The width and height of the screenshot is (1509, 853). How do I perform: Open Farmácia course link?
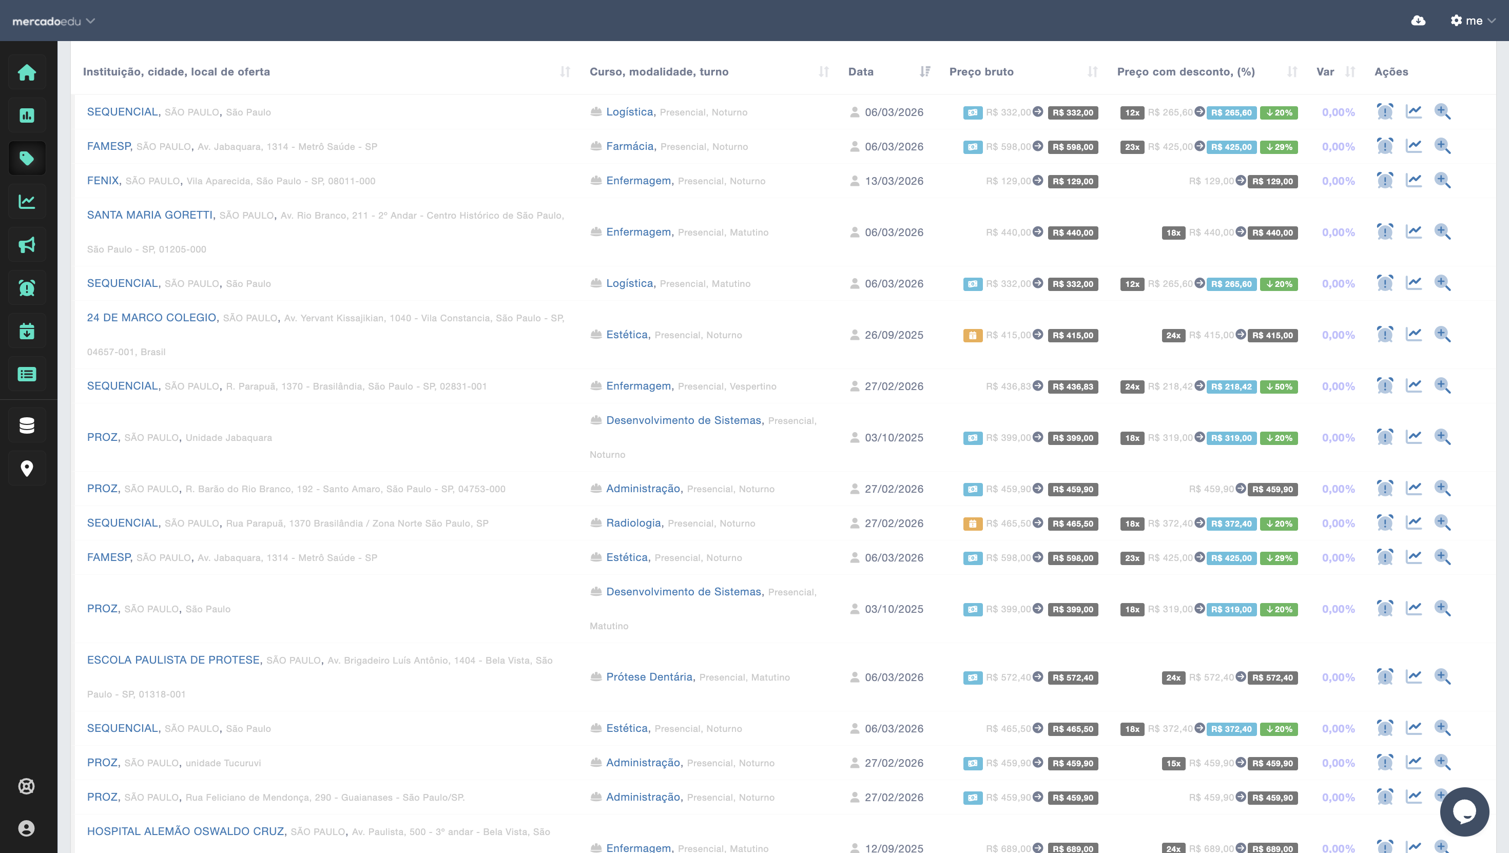coord(631,146)
